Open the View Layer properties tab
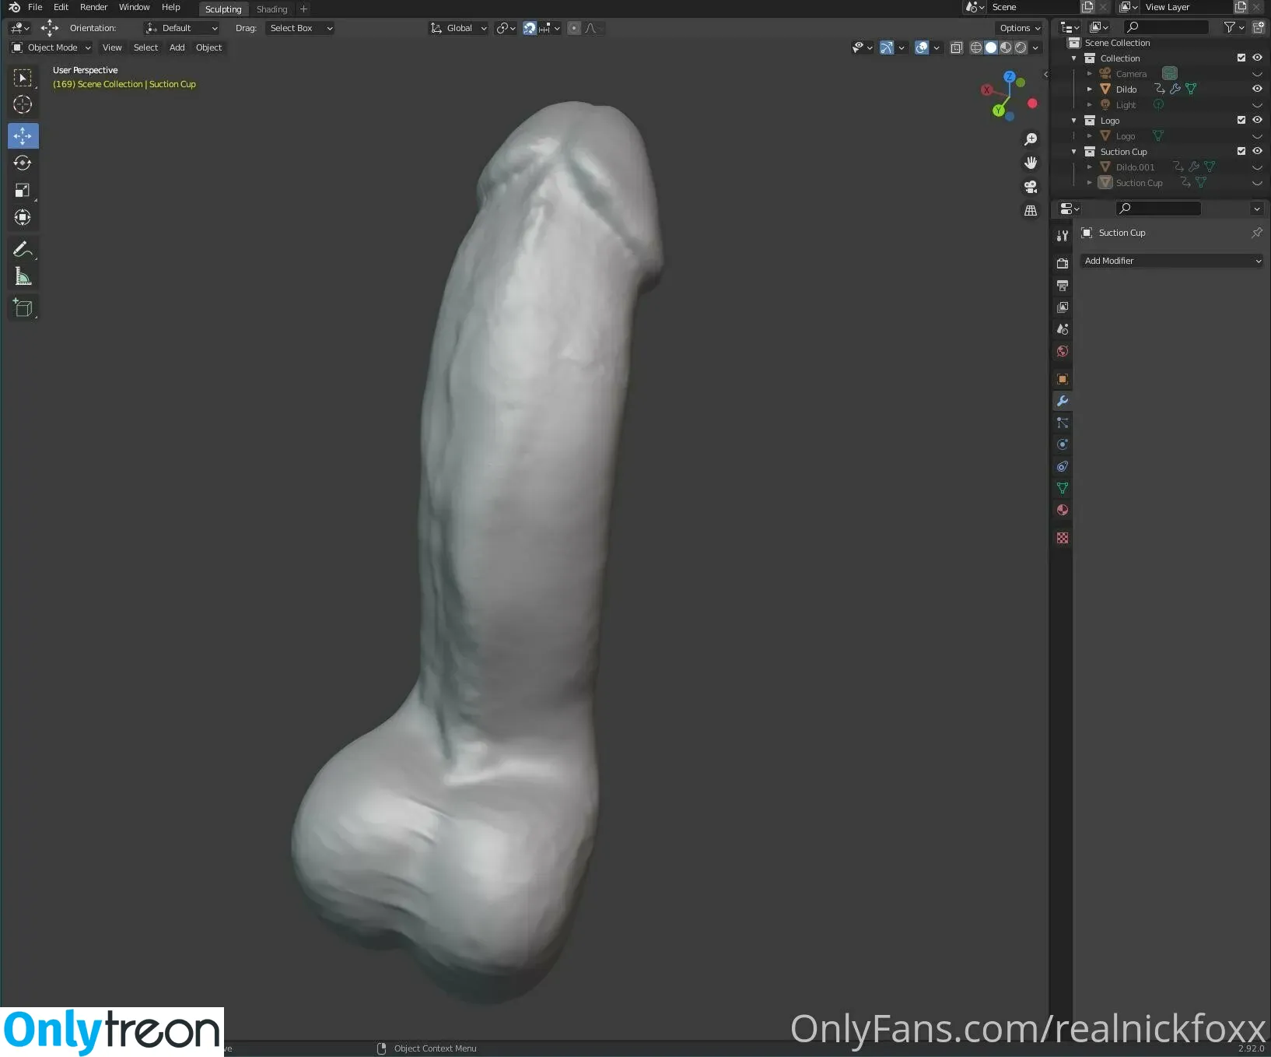Viewport: 1271px width, 1057px height. pyautogui.click(x=1062, y=307)
